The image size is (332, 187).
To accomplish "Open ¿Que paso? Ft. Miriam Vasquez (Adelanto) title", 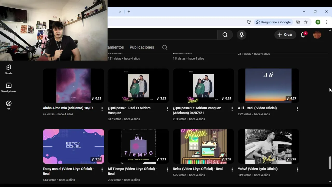I will tap(197, 110).
